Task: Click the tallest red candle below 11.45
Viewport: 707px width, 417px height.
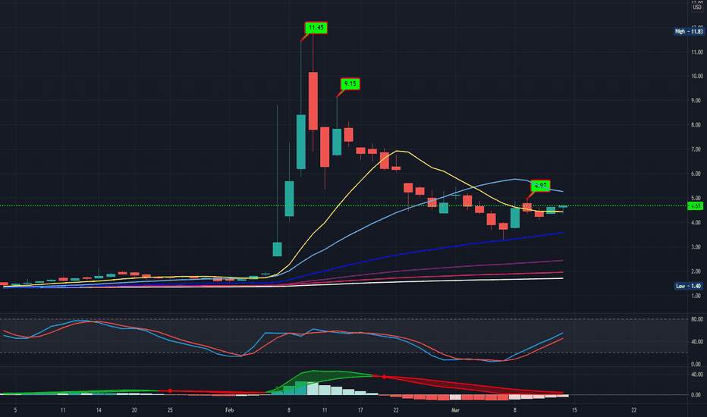Action: pyautogui.click(x=313, y=101)
